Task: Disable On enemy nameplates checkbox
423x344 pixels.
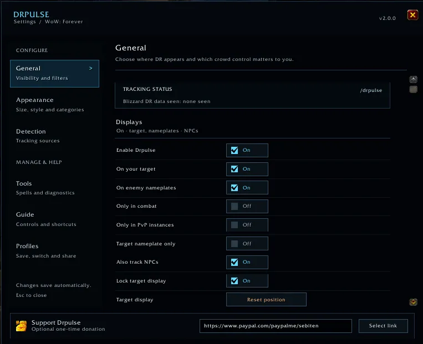Action: click(235, 188)
